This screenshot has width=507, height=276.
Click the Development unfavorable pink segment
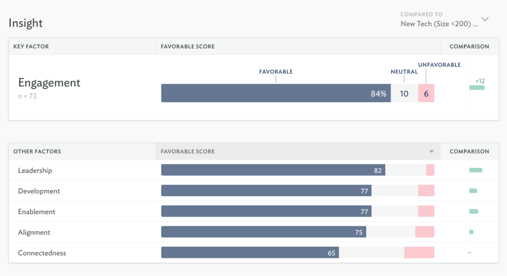pos(426,191)
